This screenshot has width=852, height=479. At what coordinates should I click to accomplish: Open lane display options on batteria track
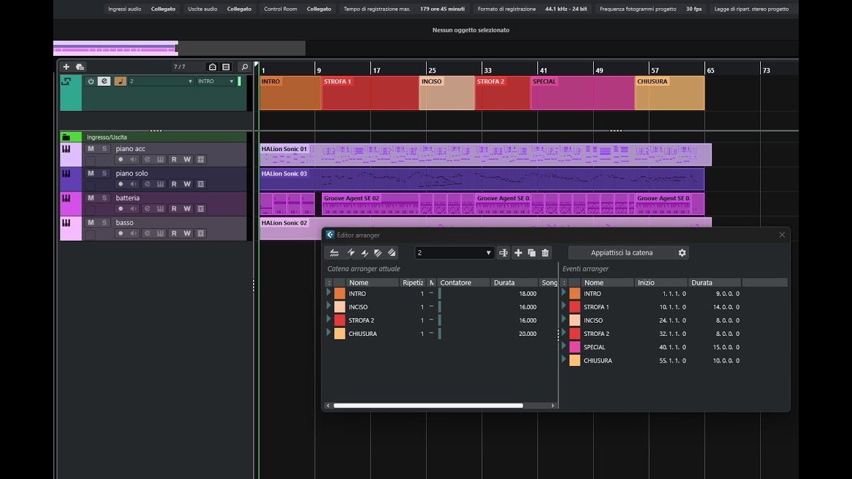click(x=201, y=209)
